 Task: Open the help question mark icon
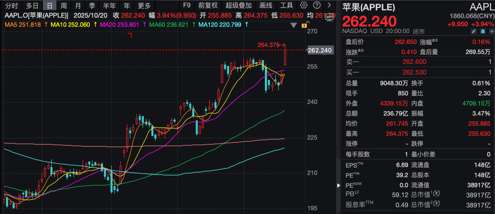coord(317,5)
